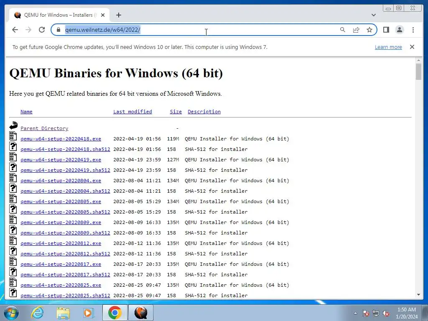Open qemu-w64-setup-20220804.sha512 checksum

[x=65, y=191]
